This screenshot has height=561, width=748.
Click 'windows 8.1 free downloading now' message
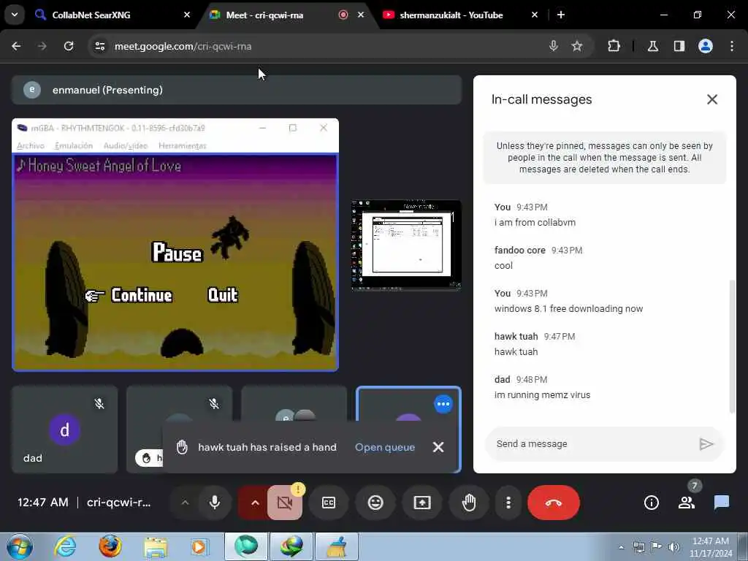[568, 309]
